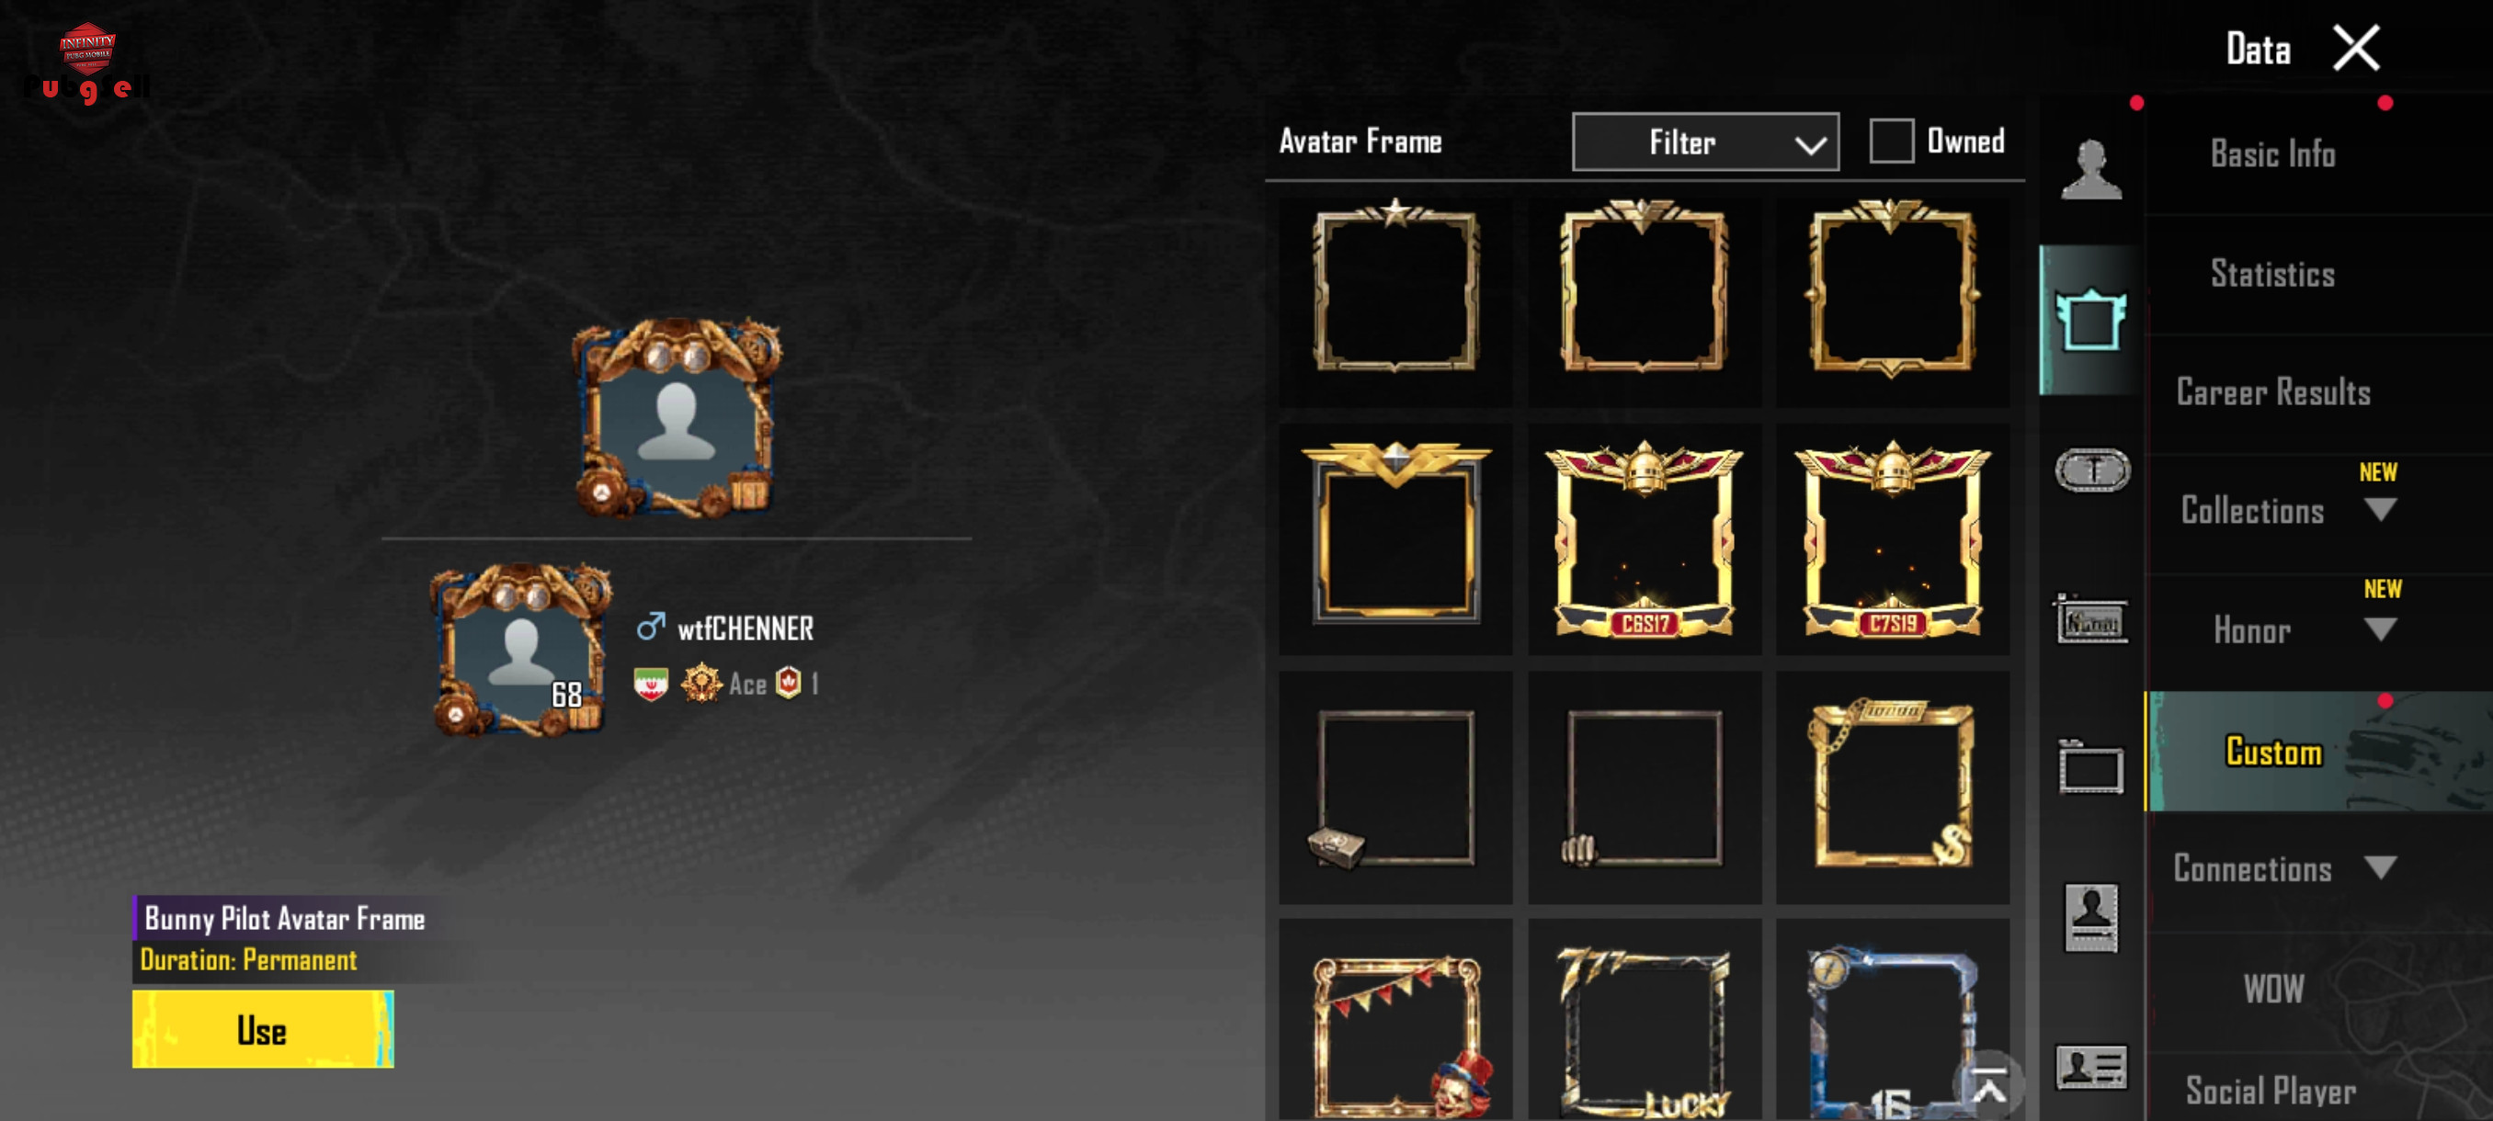The height and width of the screenshot is (1121, 2493).
Task: Click the yellow Use button
Action: 263,1029
